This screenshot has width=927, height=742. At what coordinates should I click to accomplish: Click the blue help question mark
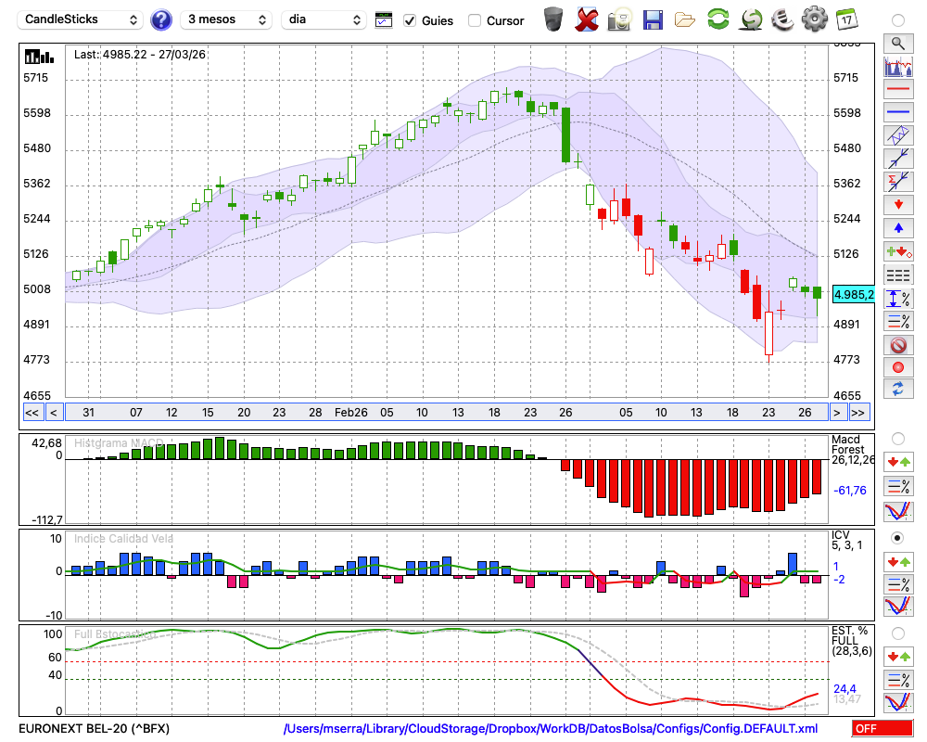[161, 19]
